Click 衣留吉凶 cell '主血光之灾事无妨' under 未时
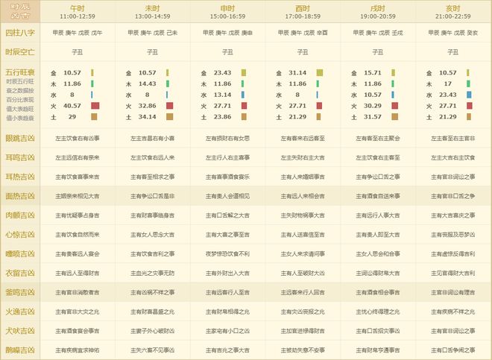 click(153, 273)
